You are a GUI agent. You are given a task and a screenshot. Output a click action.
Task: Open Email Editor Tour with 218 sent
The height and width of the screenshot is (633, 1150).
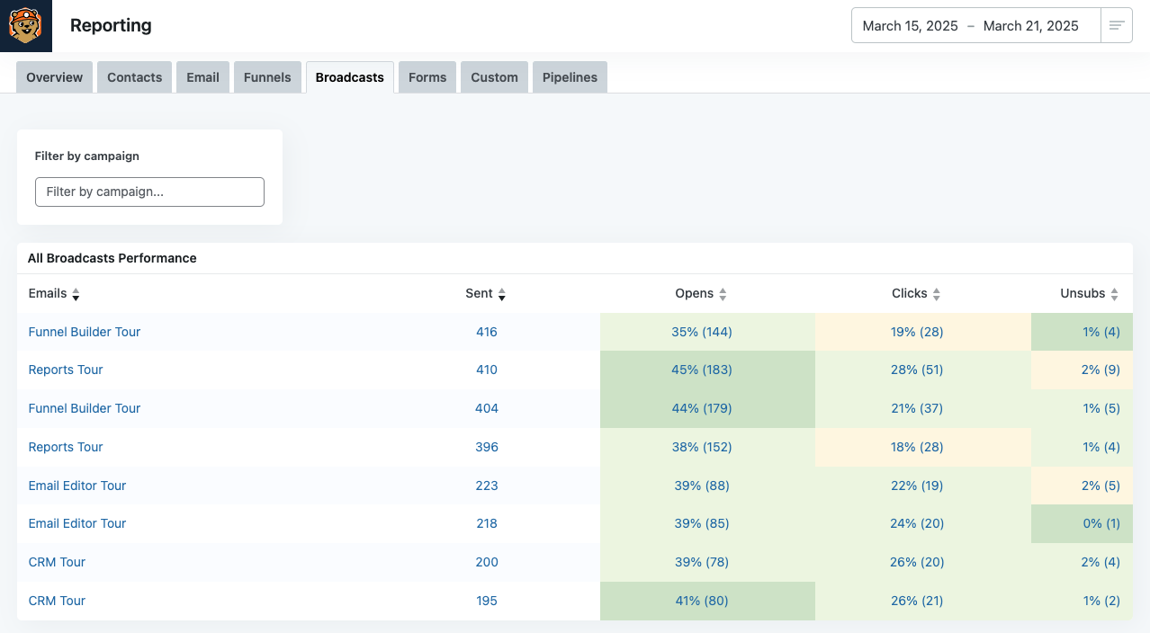pyautogui.click(x=77, y=523)
